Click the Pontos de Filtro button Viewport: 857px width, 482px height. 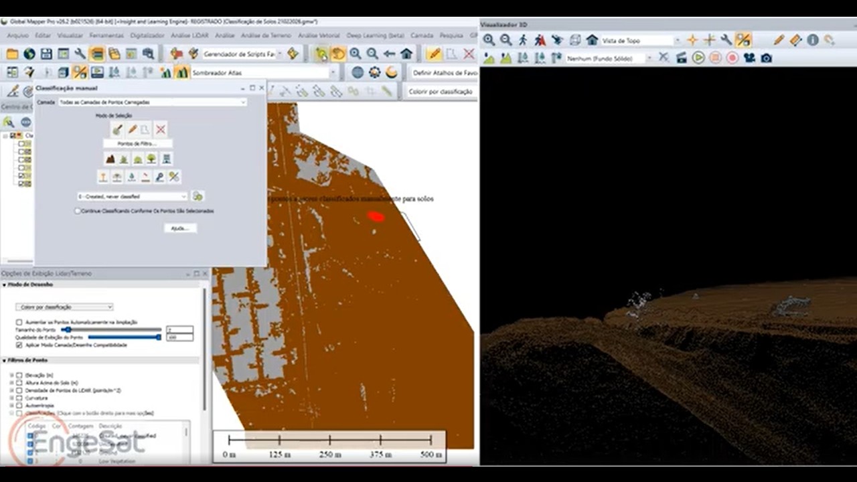[137, 144]
